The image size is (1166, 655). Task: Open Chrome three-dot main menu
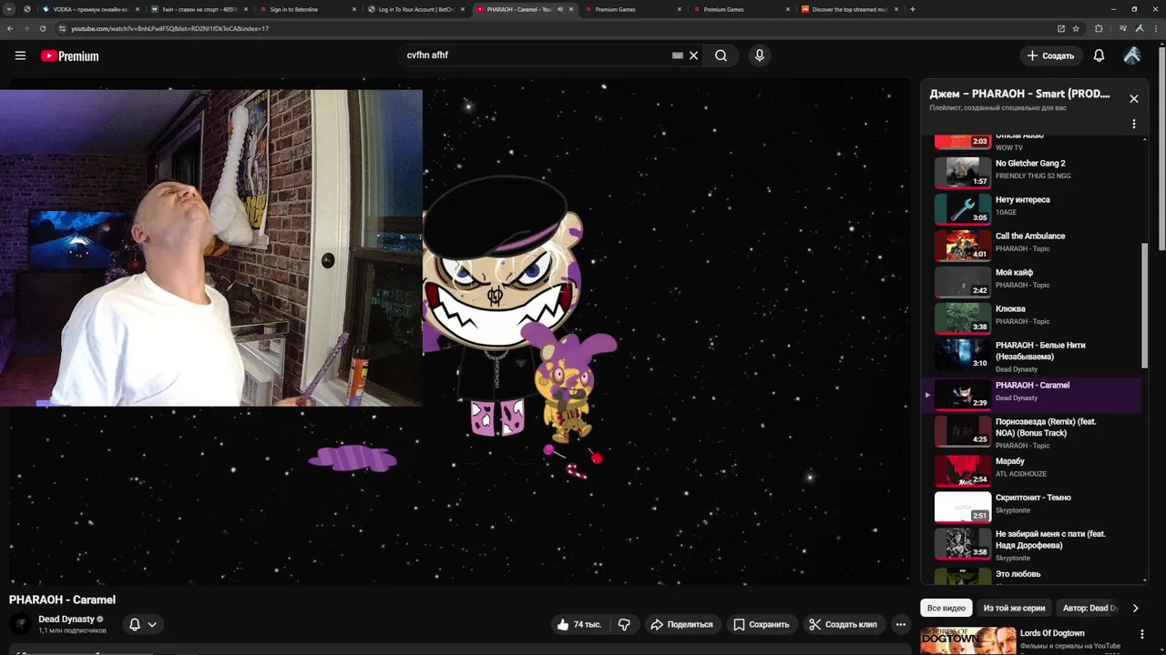(1155, 28)
